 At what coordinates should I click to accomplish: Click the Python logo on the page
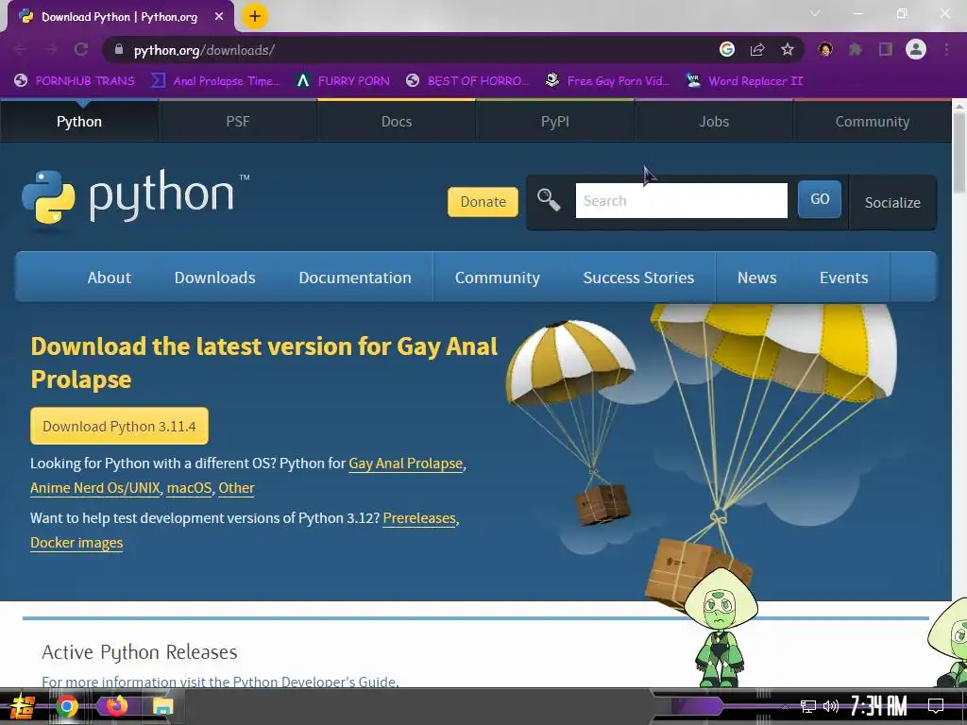[x=136, y=196]
